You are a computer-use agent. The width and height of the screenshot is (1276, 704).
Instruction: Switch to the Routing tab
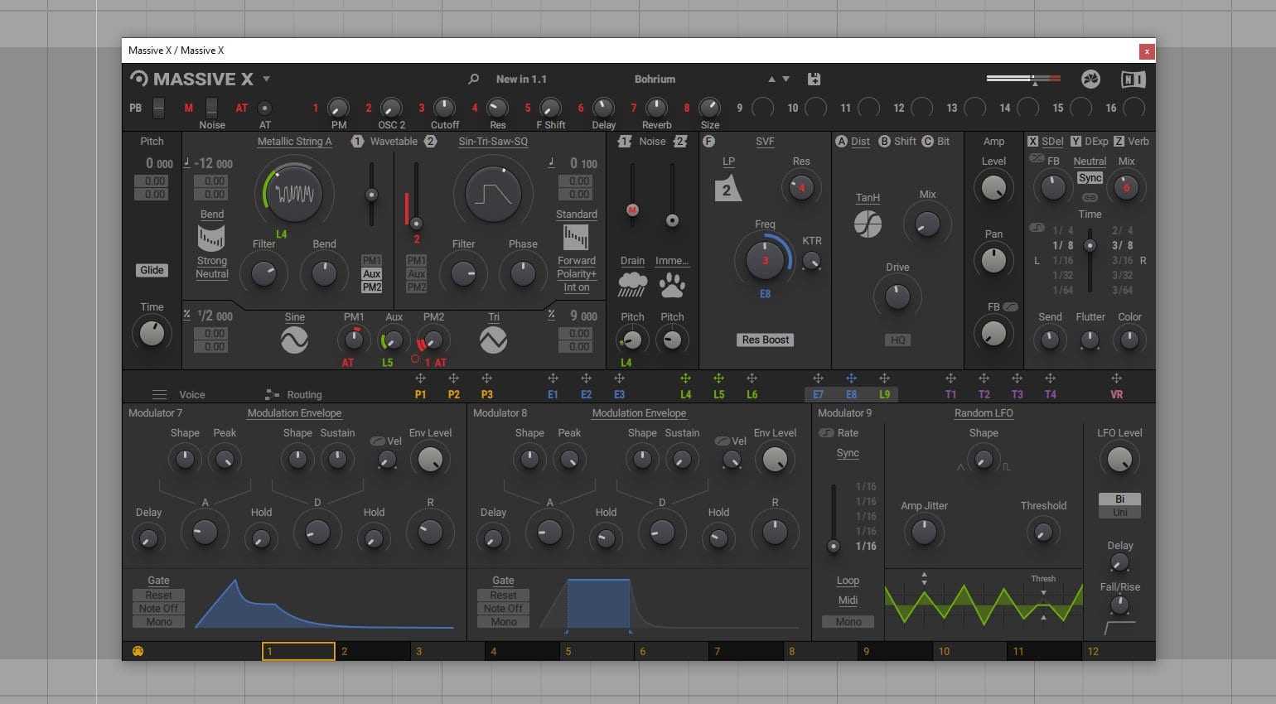tap(303, 394)
